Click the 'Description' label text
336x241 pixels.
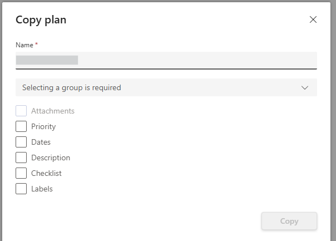pyautogui.click(x=51, y=158)
